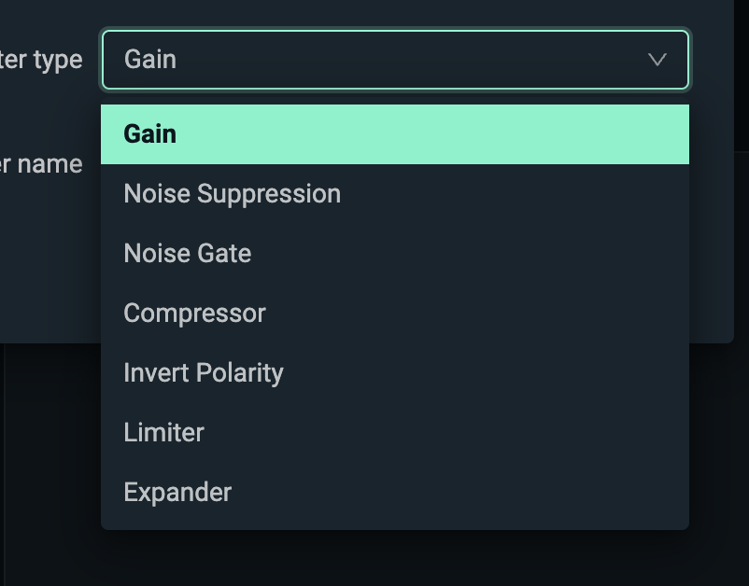The width and height of the screenshot is (749, 586).
Task: Click the dark background below the dialog
Action: coord(374,558)
